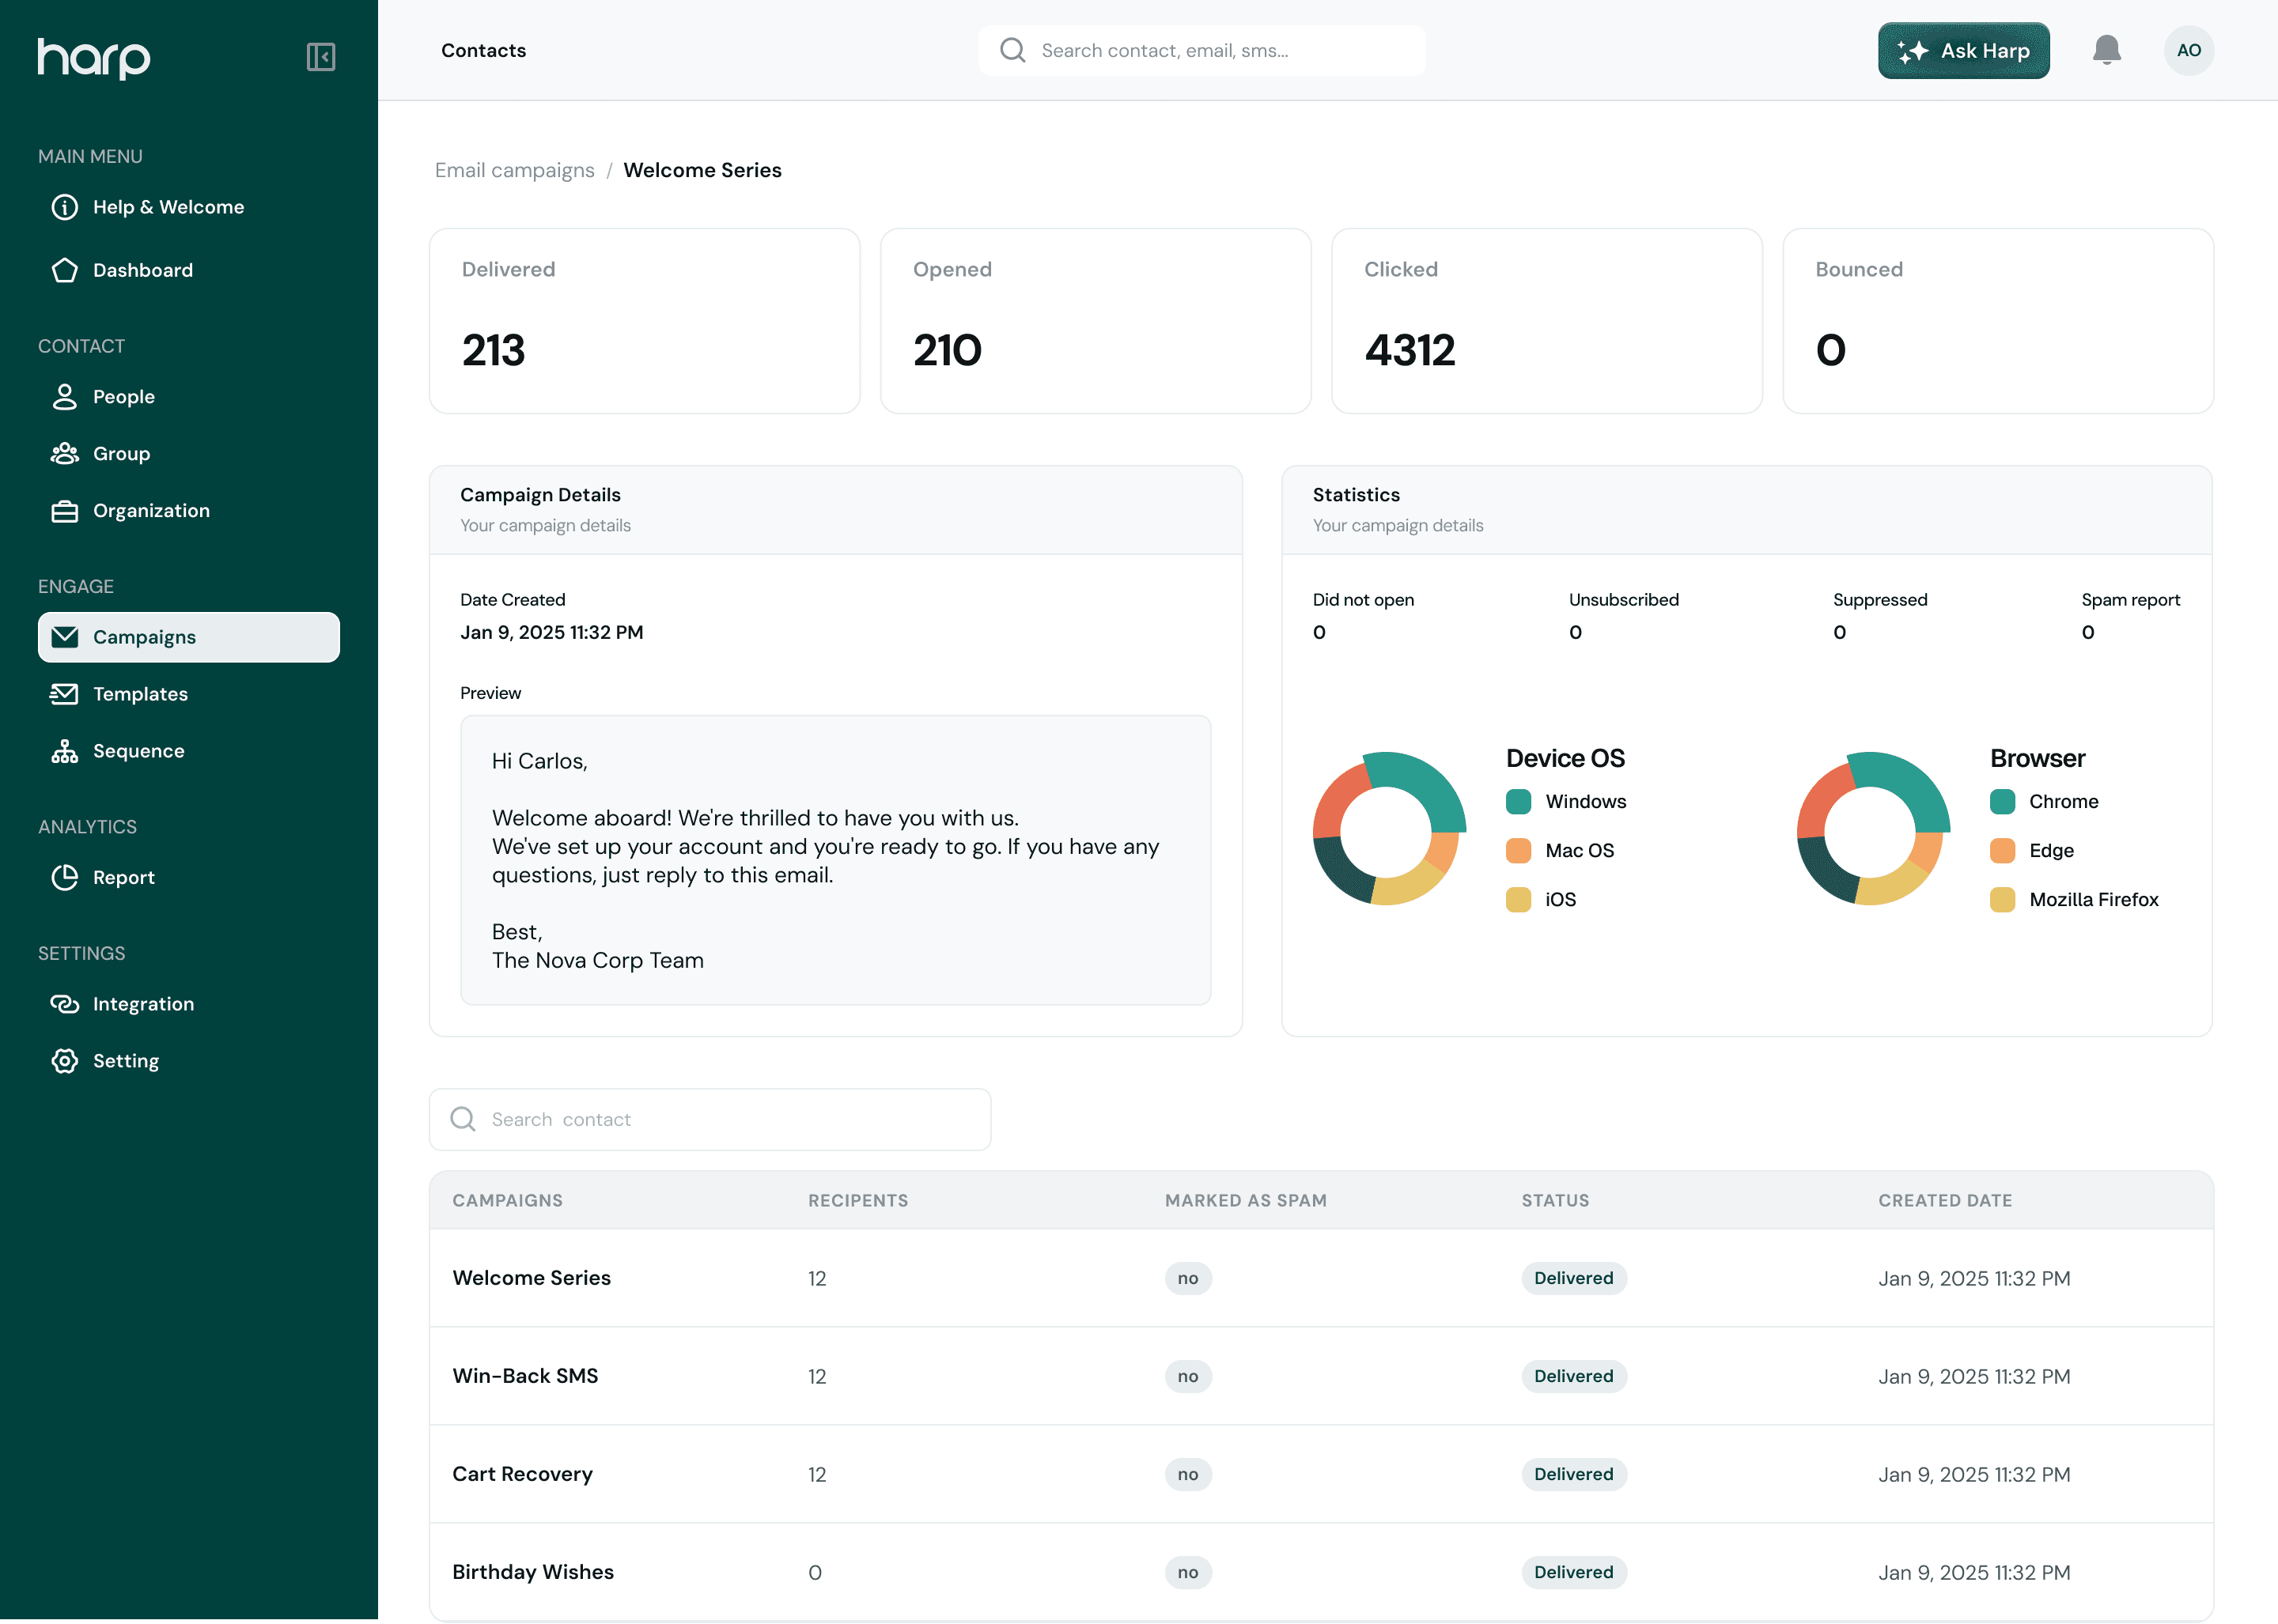Click the Mac OS legend color swatch
Image resolution: width=2278 pixels, height=1624 pixels.
click(1518, 850)
